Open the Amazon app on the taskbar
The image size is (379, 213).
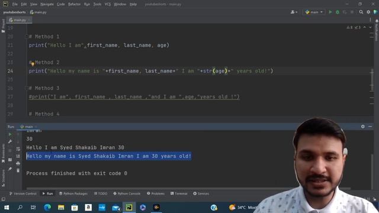coord(88,208)
